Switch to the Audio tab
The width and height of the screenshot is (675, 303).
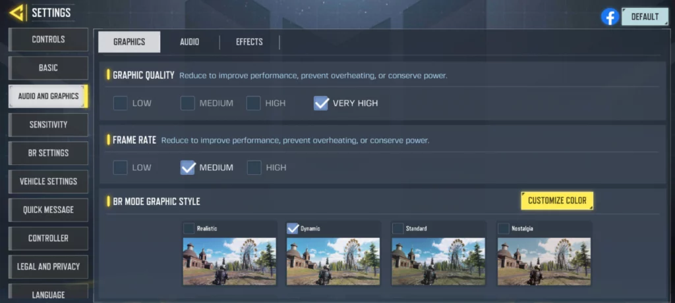189,42
